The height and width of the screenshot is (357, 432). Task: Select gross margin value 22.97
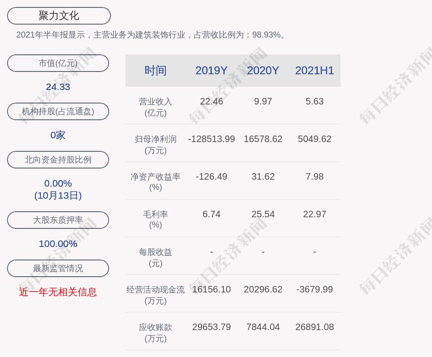[314, 214]
